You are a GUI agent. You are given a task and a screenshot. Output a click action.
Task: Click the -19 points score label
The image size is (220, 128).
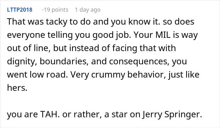[55, 10]
